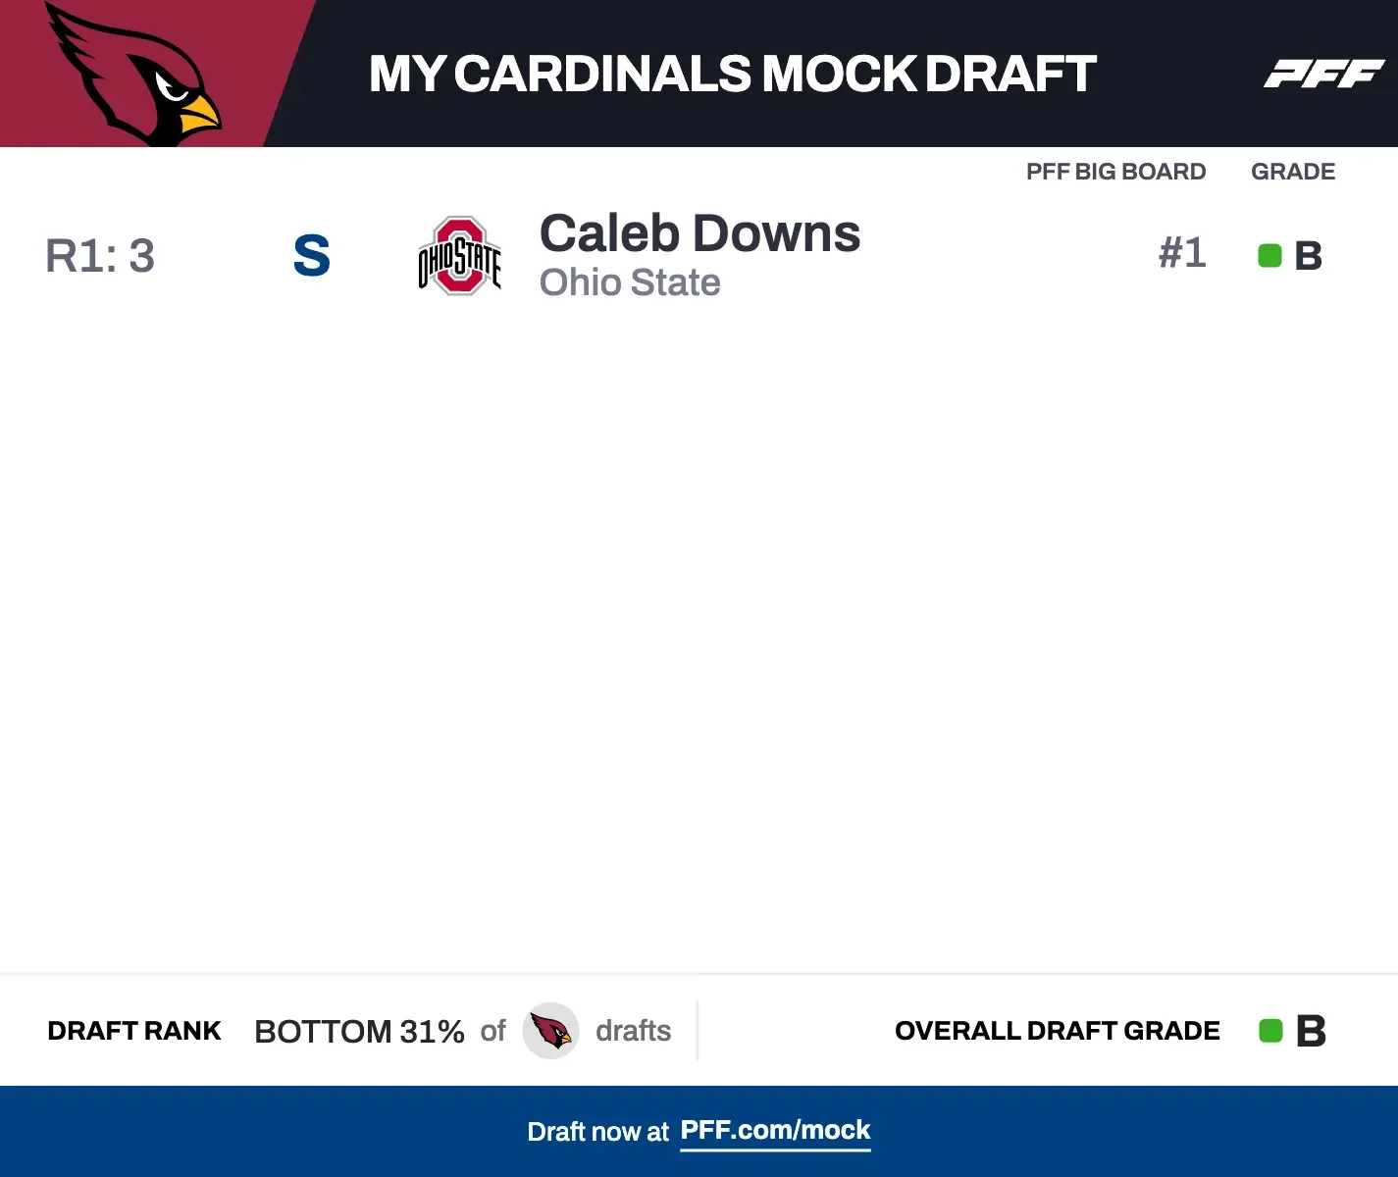Click the GRADE column header

(1292, 172)
